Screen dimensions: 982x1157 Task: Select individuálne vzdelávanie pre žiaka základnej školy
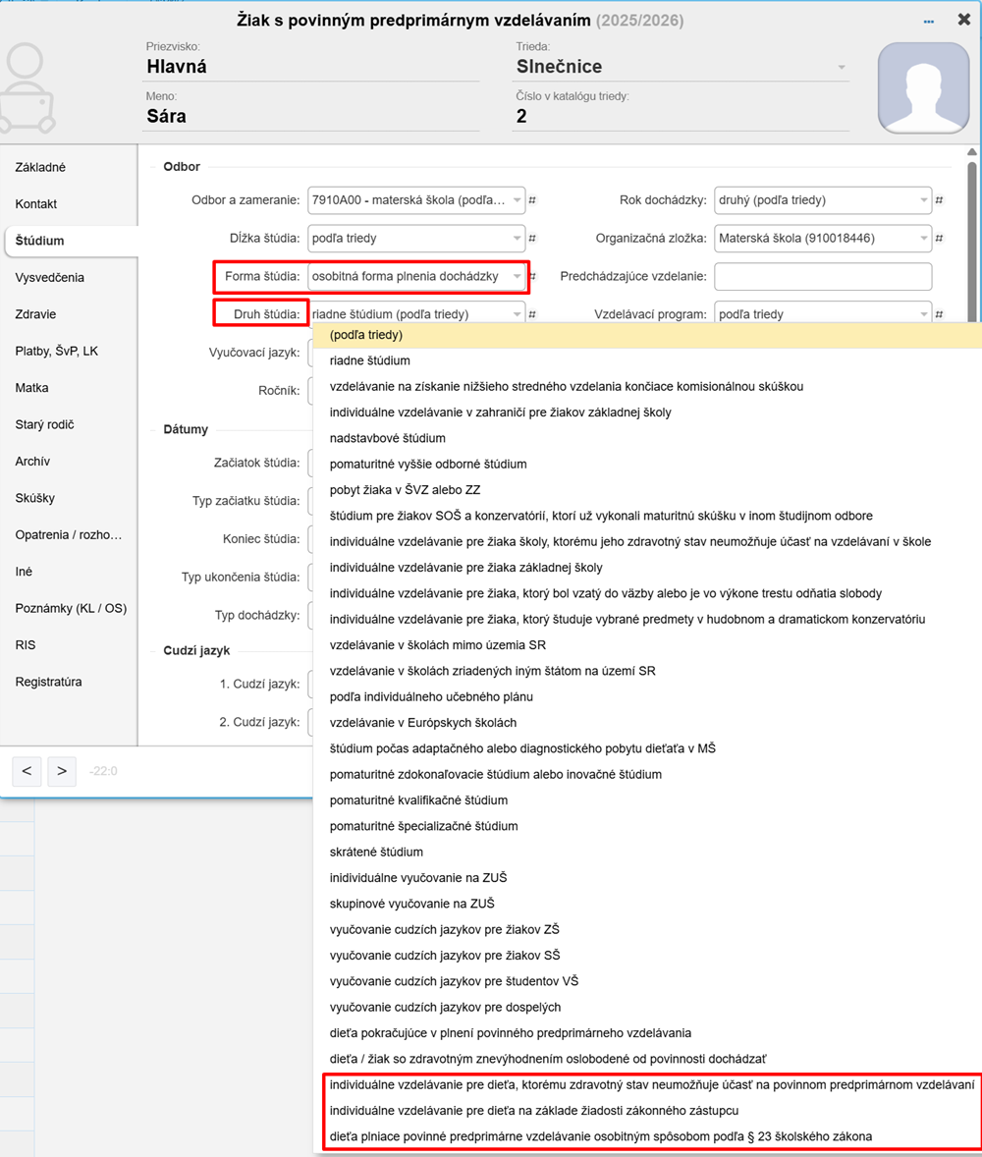(647, 568)
